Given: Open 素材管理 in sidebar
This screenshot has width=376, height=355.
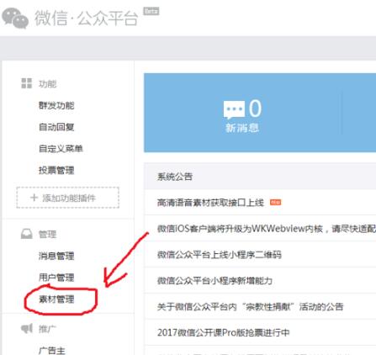Looking at the screenshot, I should pyautogui.click(x=56, y=299).
